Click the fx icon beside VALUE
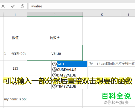This screenshot has width=135, height=108. [x=55, y=64]
